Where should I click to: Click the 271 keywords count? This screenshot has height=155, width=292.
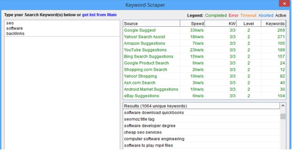pos(281,37)
